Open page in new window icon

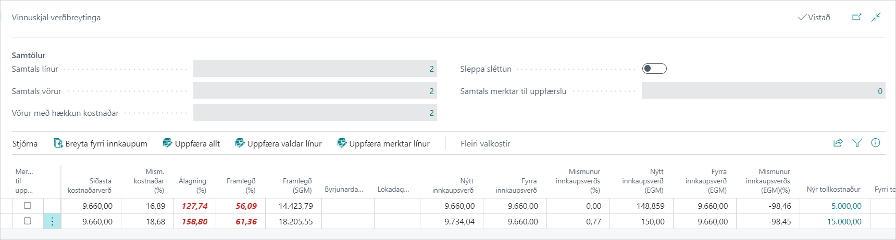[x=856, y=17]
